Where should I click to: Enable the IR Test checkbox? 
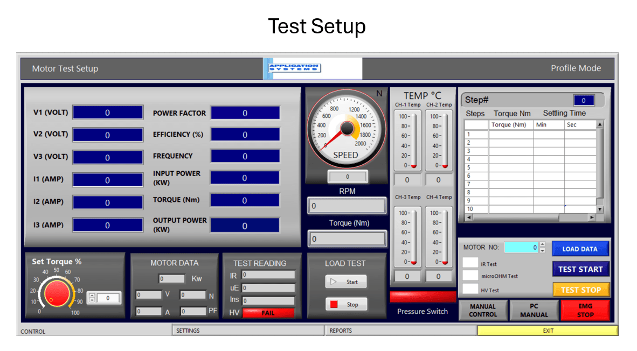(470, 263)
